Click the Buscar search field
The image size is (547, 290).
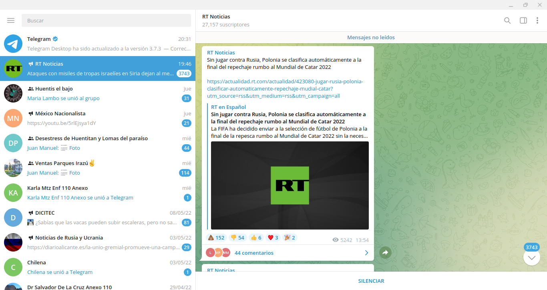tap(107, 20)
